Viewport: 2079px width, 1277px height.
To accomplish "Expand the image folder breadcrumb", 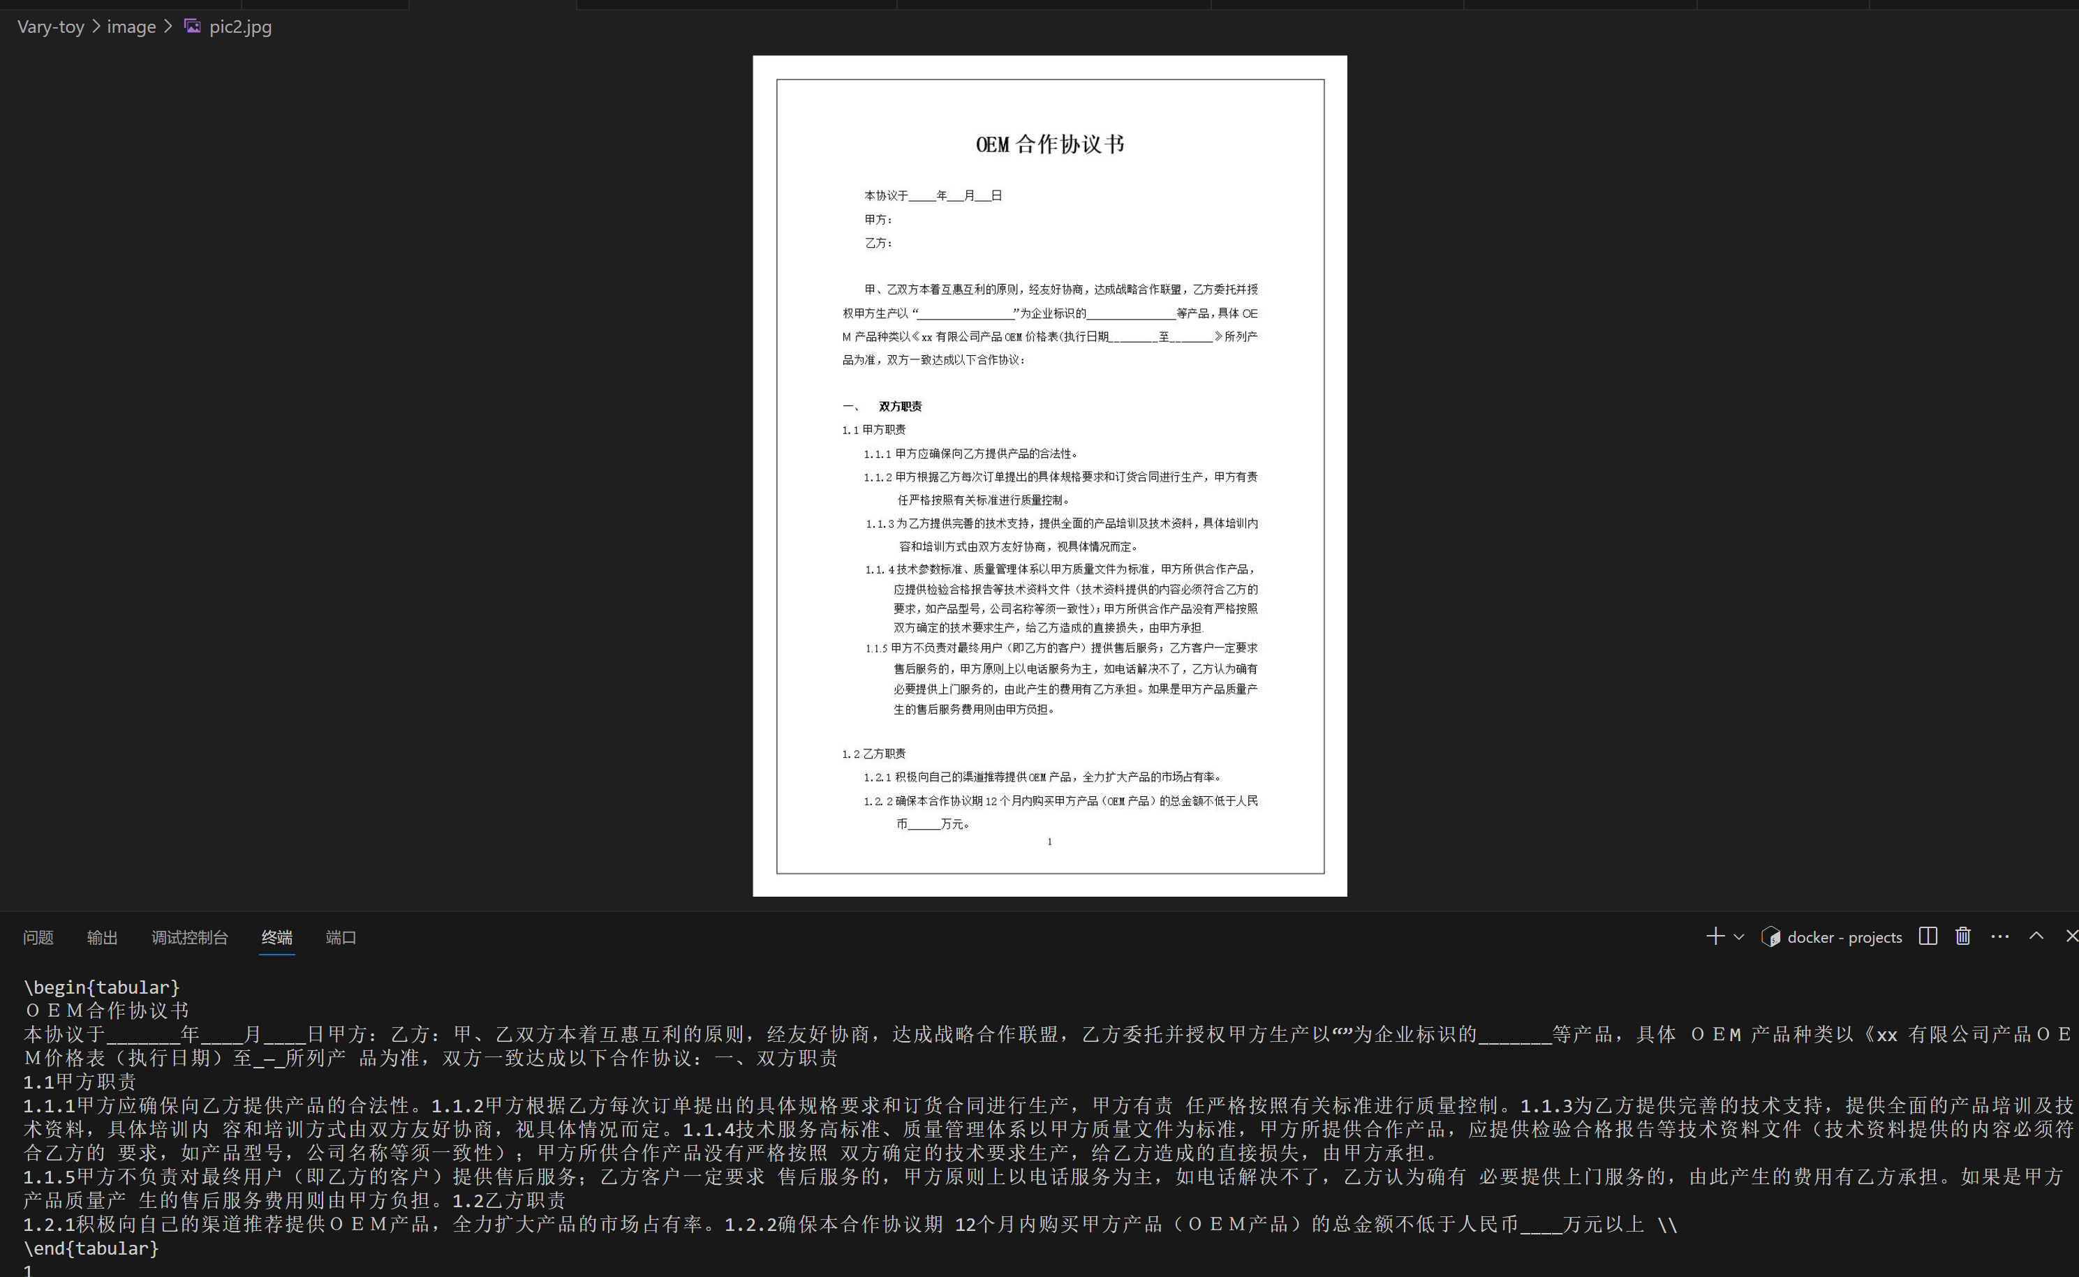I will (131, 27).
